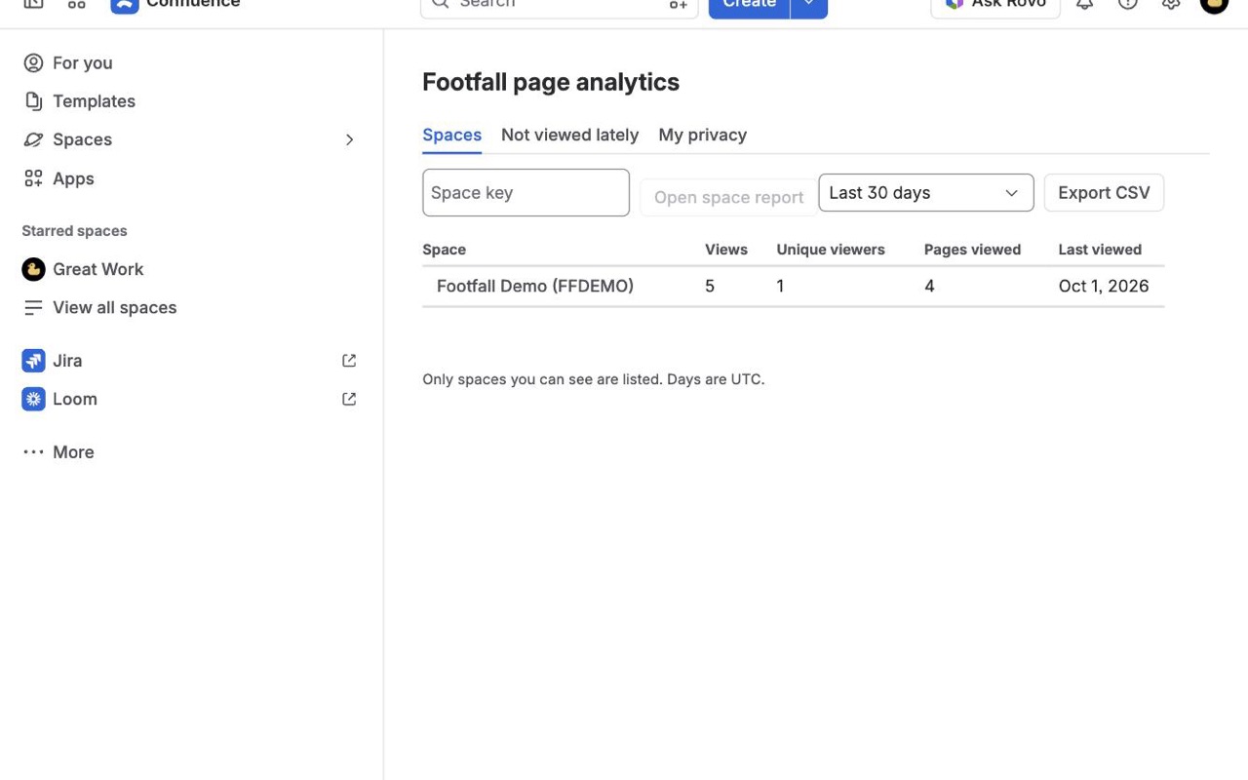
Task: Click the Pages viewed value 4
Action: coord(929,286)
